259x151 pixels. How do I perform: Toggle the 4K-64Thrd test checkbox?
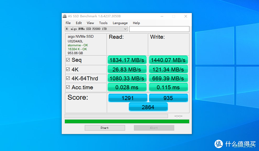point(68,78)
